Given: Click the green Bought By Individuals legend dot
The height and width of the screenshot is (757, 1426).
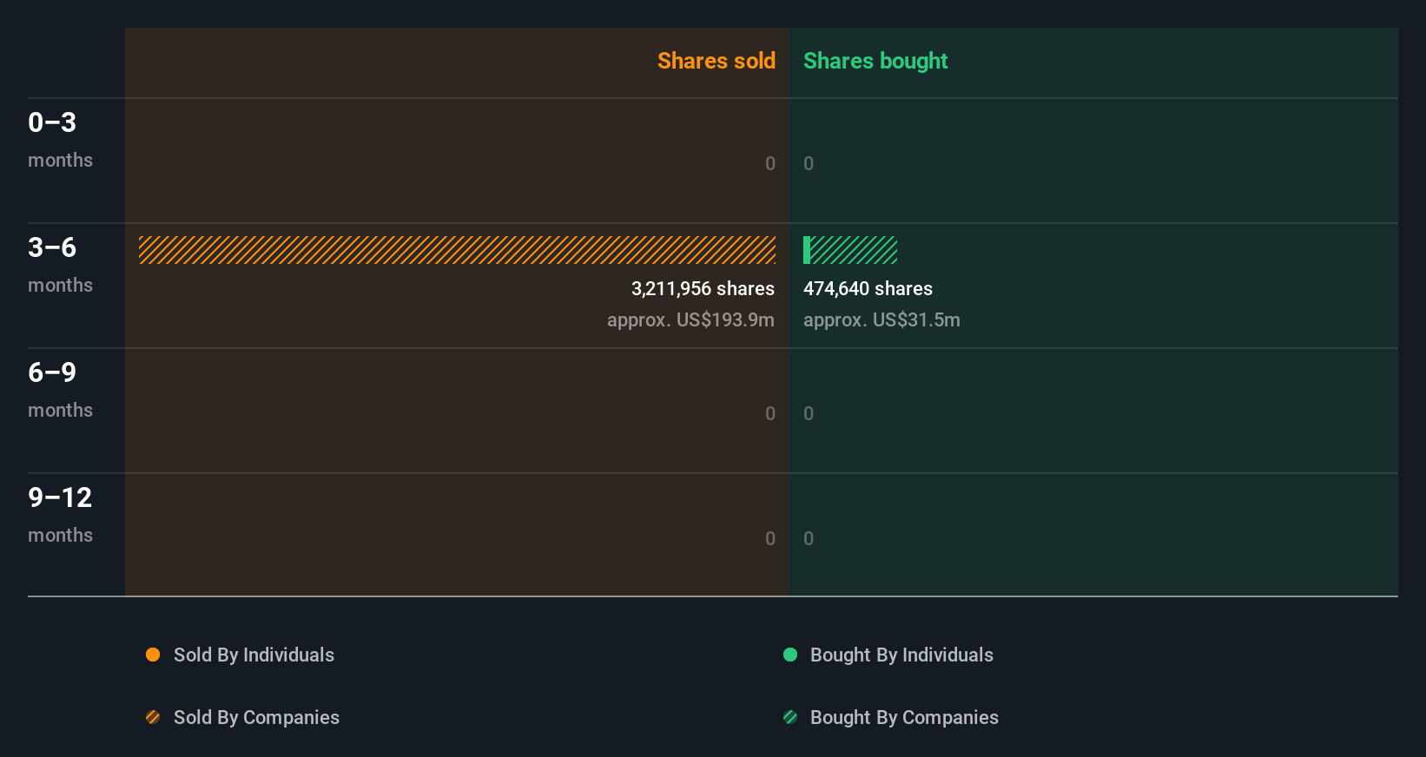Looking at the screenshot, I should [x=790, y=655].
